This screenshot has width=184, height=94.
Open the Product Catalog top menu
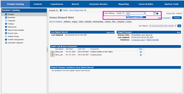15,4
